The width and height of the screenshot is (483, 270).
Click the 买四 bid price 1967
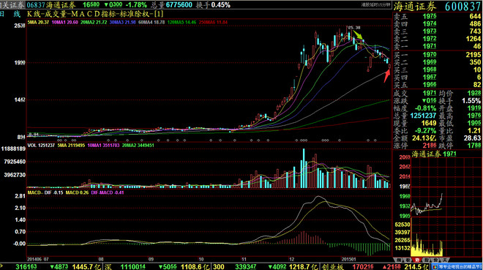[x=430, y=77]
